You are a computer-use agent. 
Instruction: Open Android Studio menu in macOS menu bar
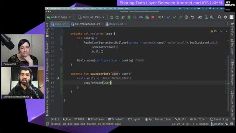click(x=56, y=8)
